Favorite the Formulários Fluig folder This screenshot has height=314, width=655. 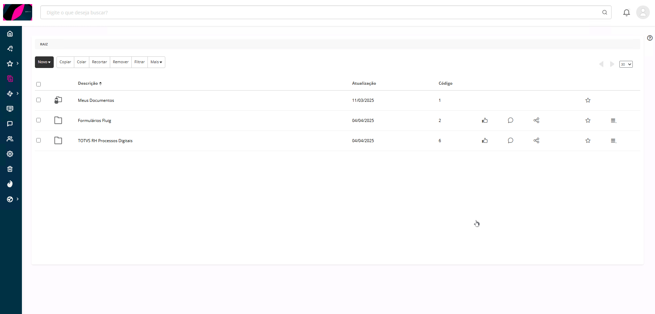pyautogui.click(x=588, y=120)
